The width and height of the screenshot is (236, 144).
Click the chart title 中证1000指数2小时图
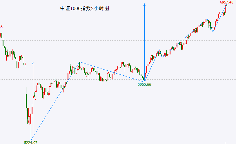tap(84, 9)
